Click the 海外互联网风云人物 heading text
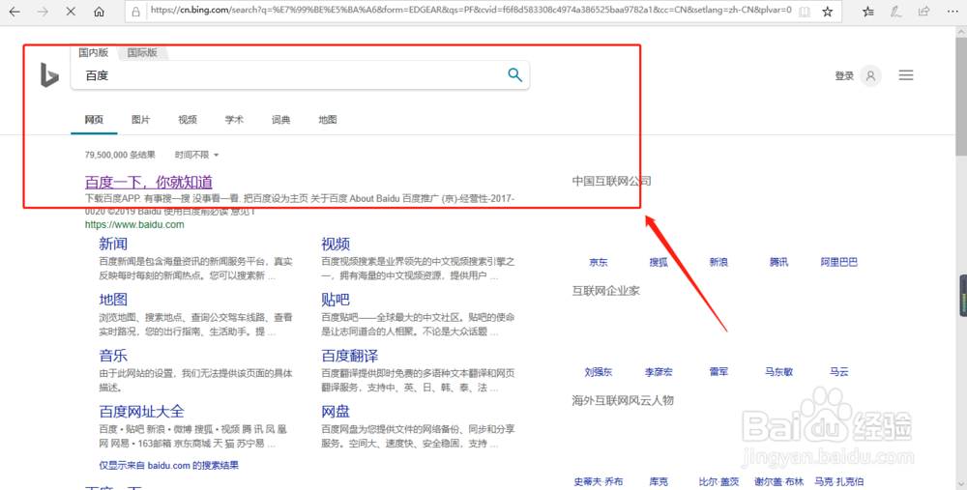The image size is (967, 490). (x=622, y=401)
